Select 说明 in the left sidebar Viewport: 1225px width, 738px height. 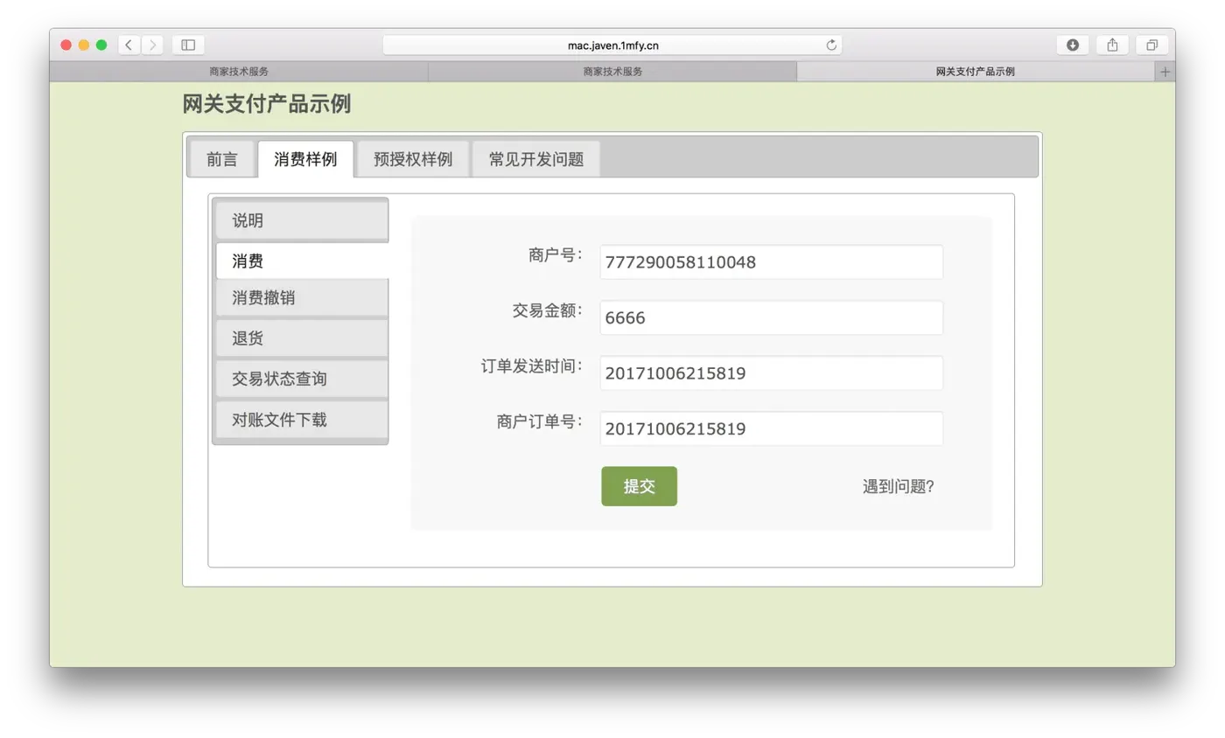point(301,220)
